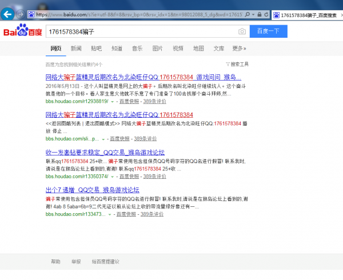Screen dimensions: 343x280
Task: Expand dropdown arrow next to bbs.houdao.com/r13350374/
Action: point(112,177)
